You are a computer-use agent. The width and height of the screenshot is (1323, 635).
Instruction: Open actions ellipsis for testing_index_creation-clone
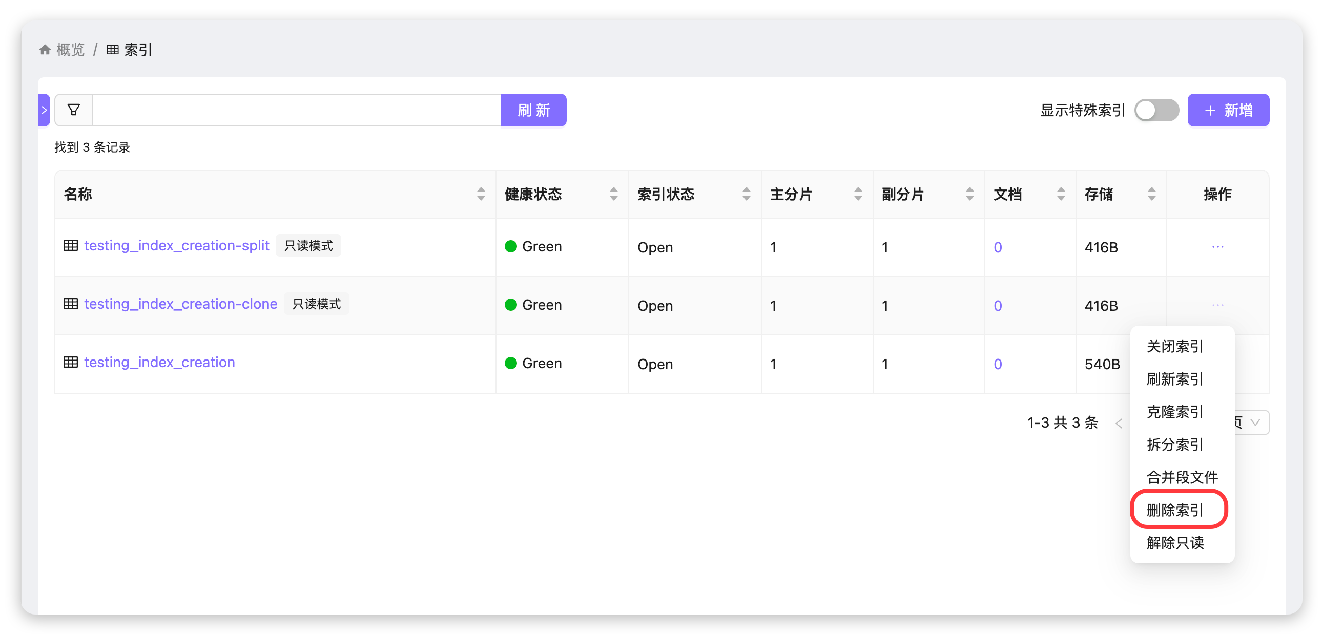click(1217, 305)
